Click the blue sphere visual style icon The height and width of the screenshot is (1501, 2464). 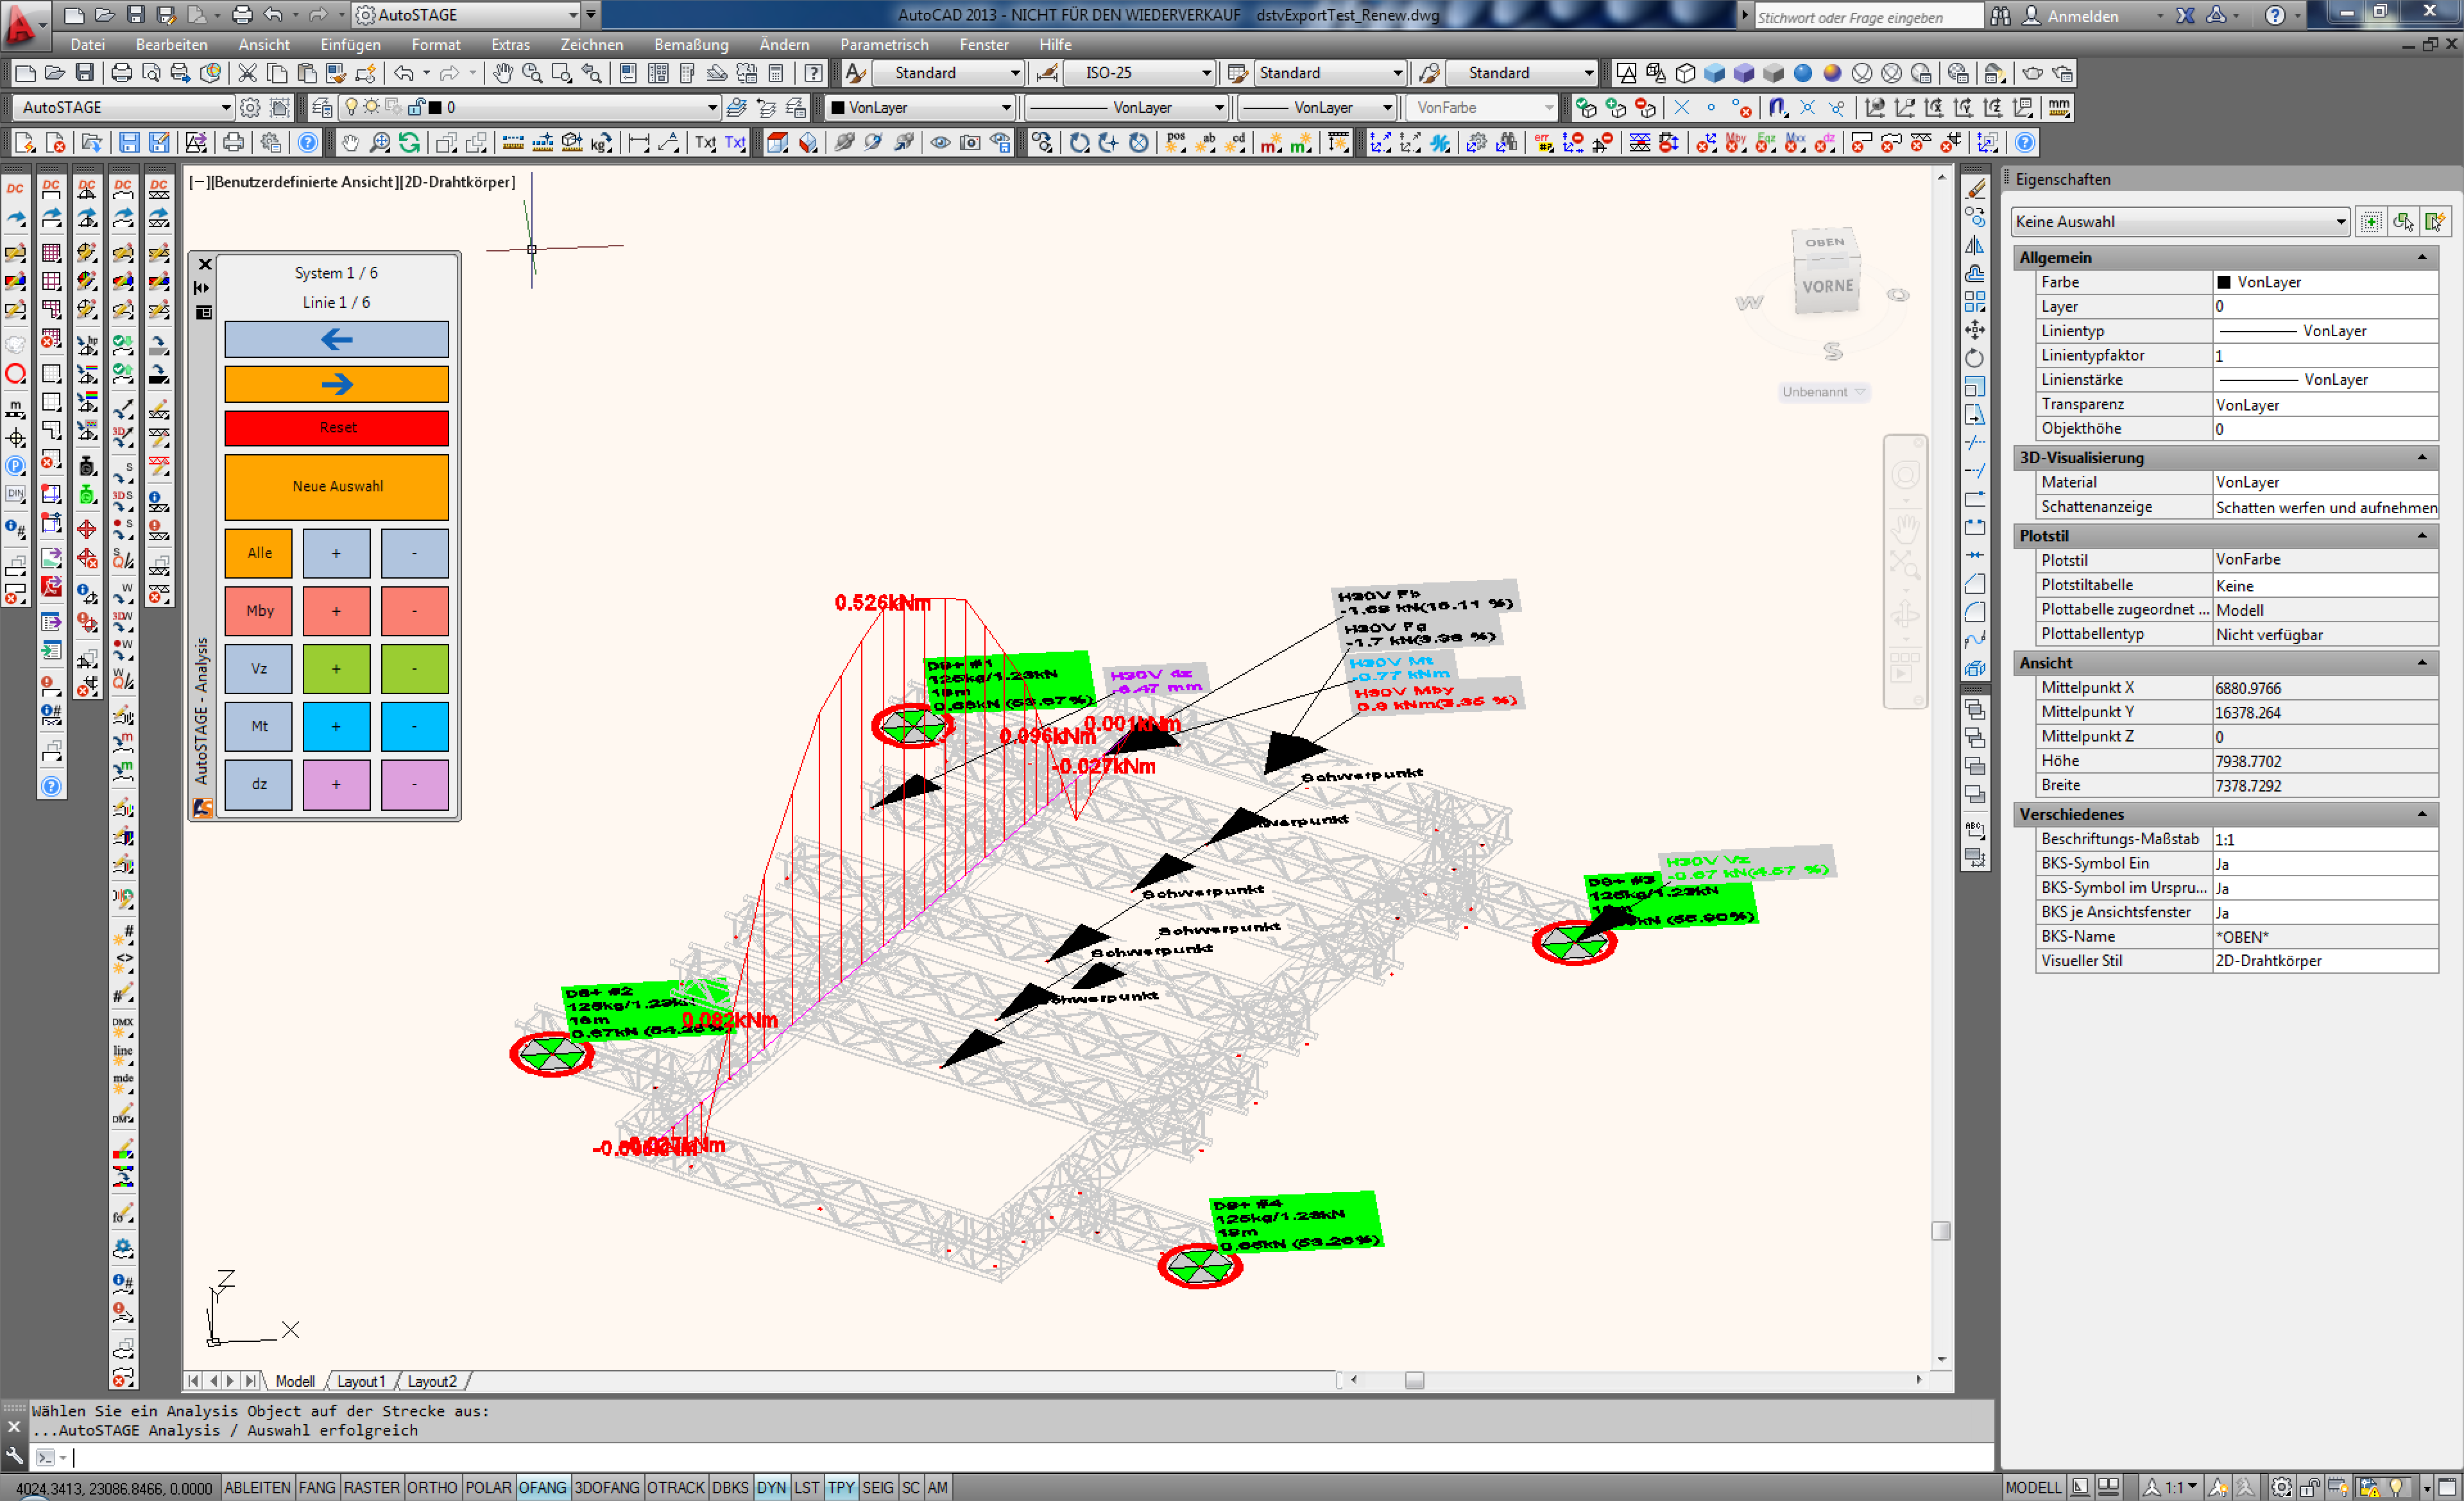(1802, 73)
